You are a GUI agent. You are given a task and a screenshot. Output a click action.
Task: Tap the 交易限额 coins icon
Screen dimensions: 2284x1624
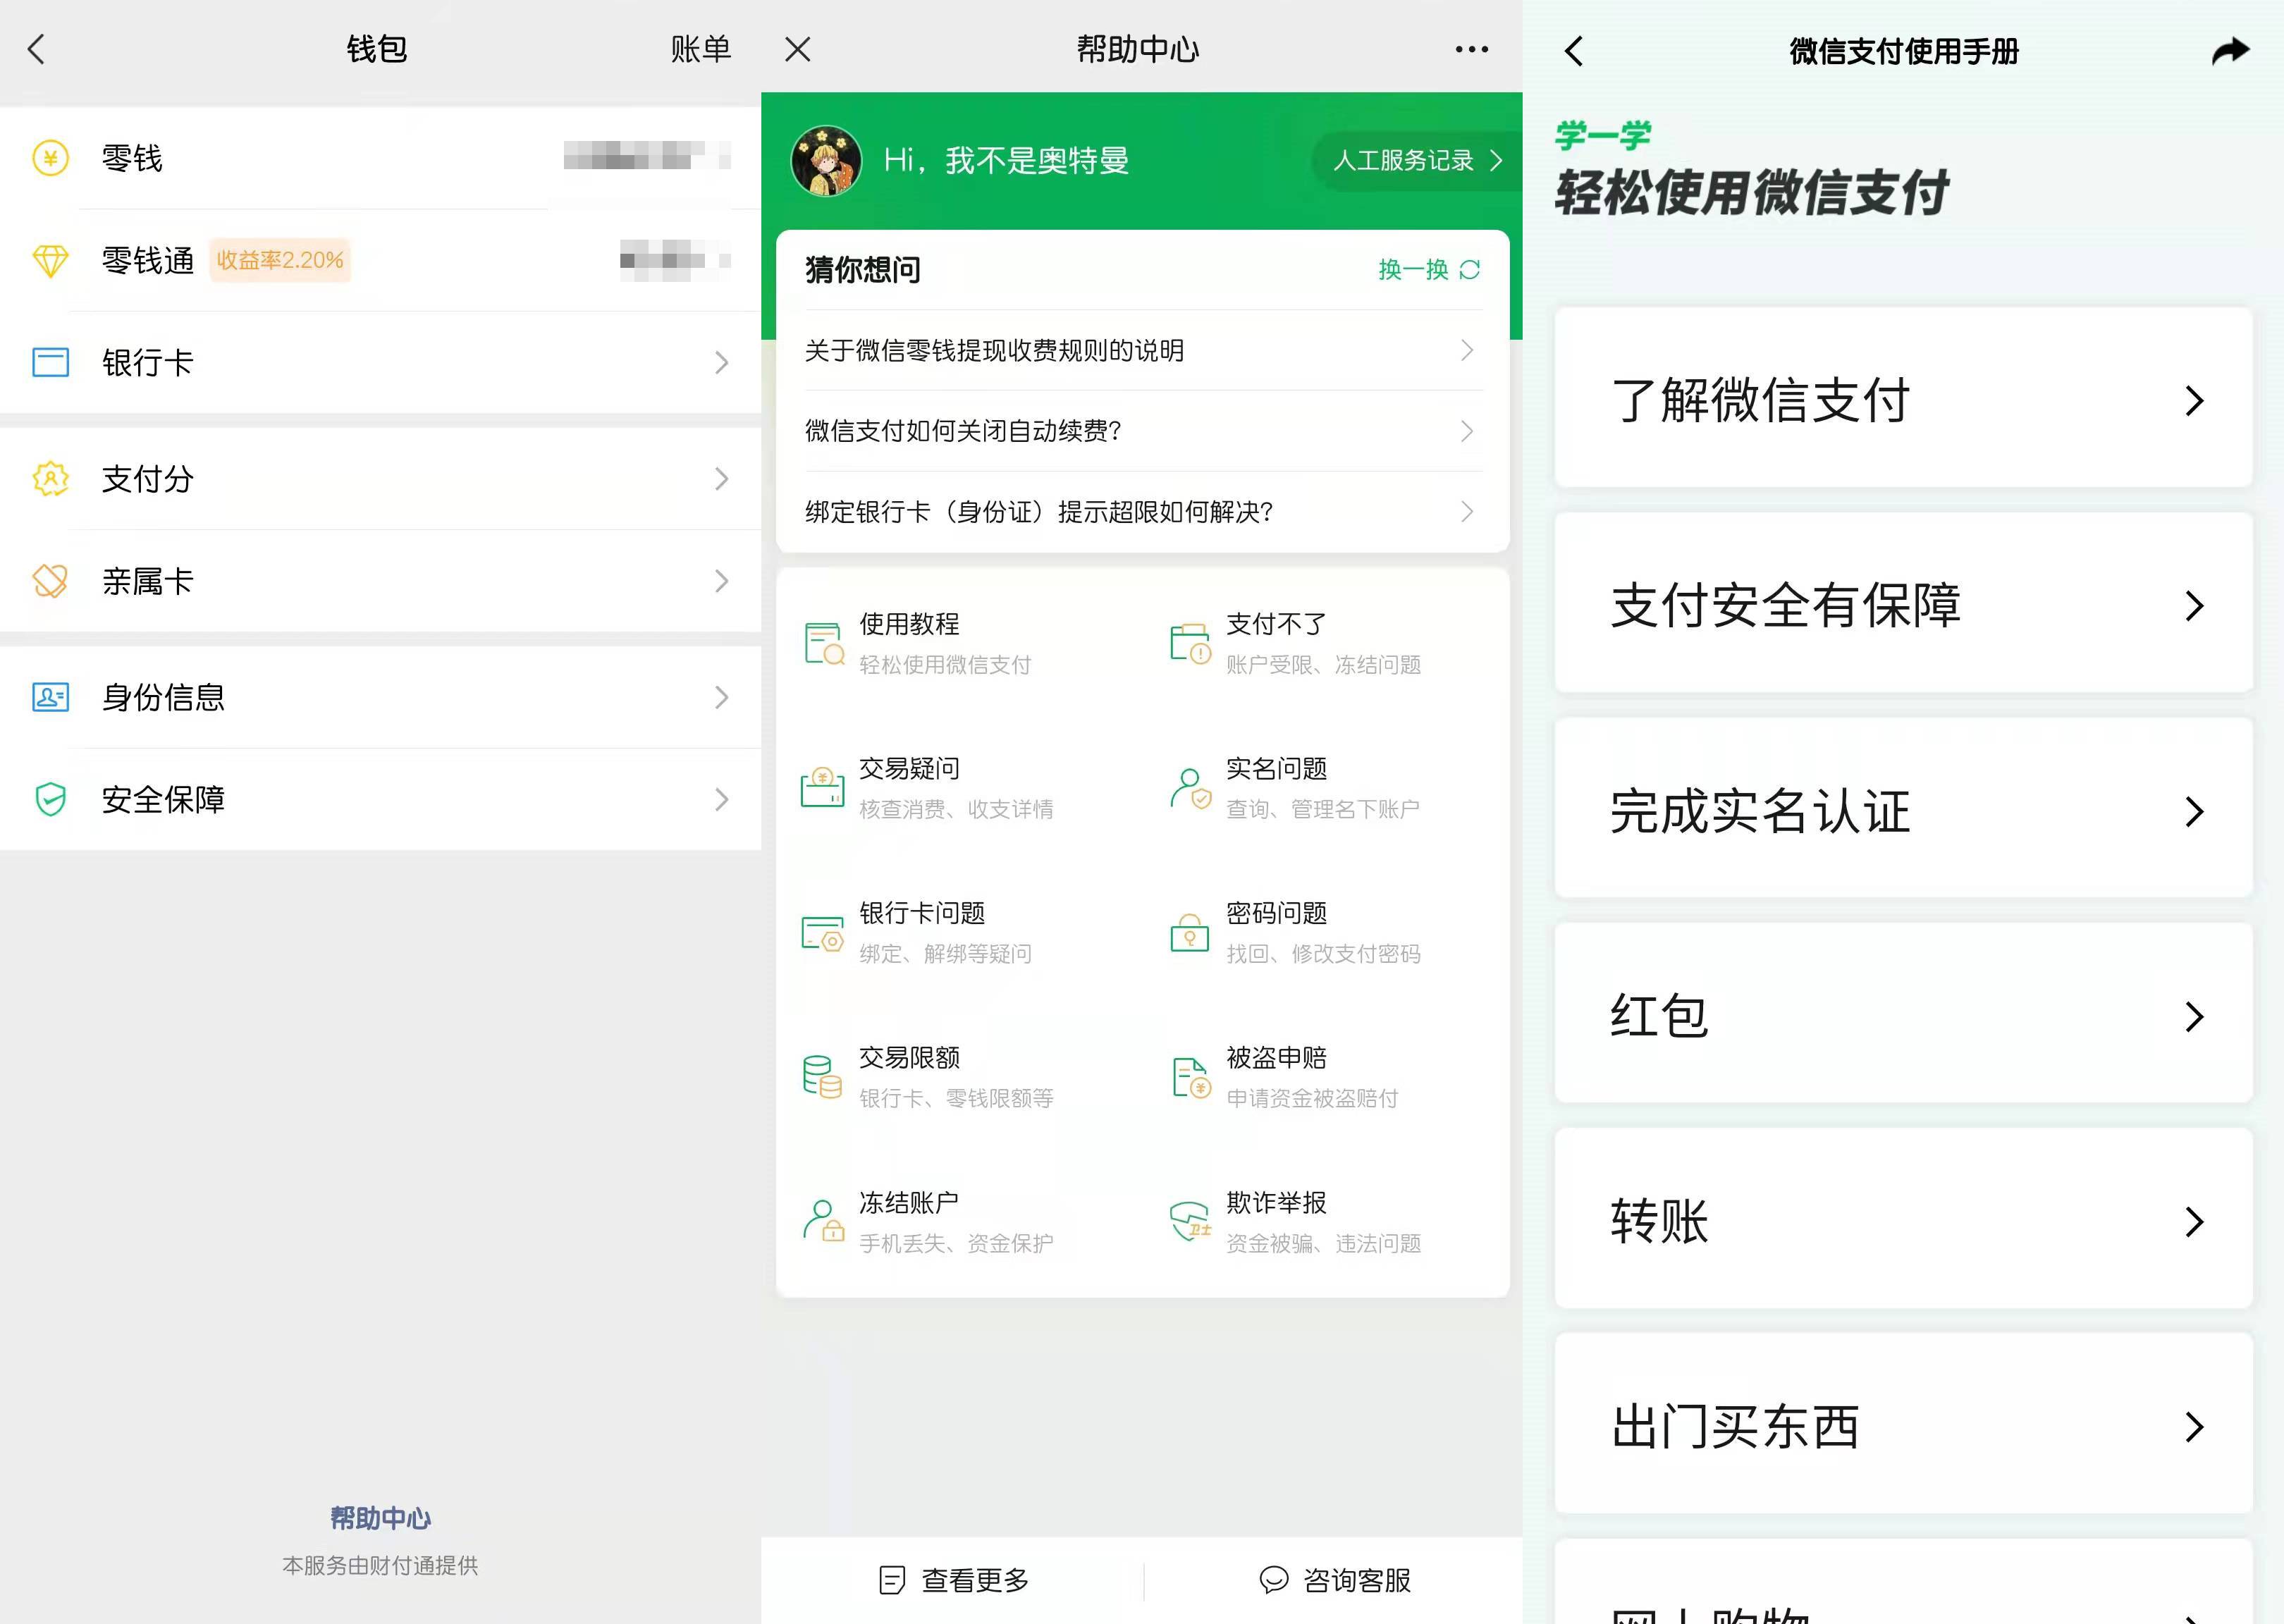[822, 1077]
